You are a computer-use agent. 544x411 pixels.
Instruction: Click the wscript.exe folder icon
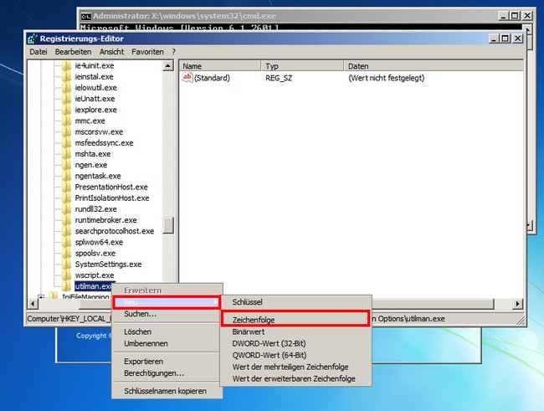[x=67, y=275]
